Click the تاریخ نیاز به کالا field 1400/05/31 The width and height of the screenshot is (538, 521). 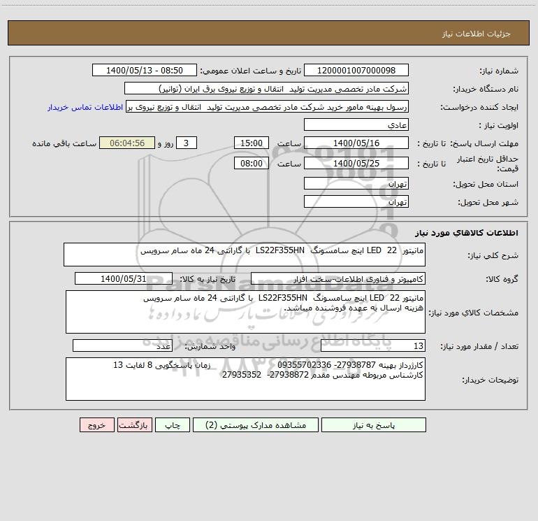(124, 278)
